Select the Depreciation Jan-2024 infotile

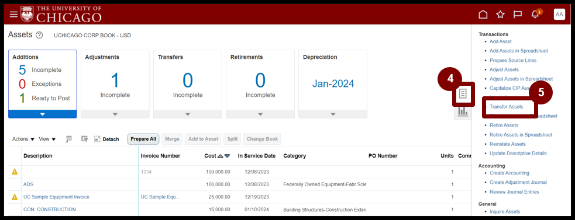coord(333,84)
